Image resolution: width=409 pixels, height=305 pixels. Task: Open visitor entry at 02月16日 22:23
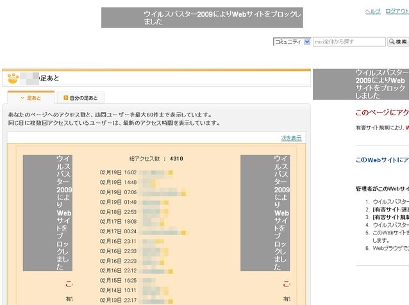click(x=151, y=261)
